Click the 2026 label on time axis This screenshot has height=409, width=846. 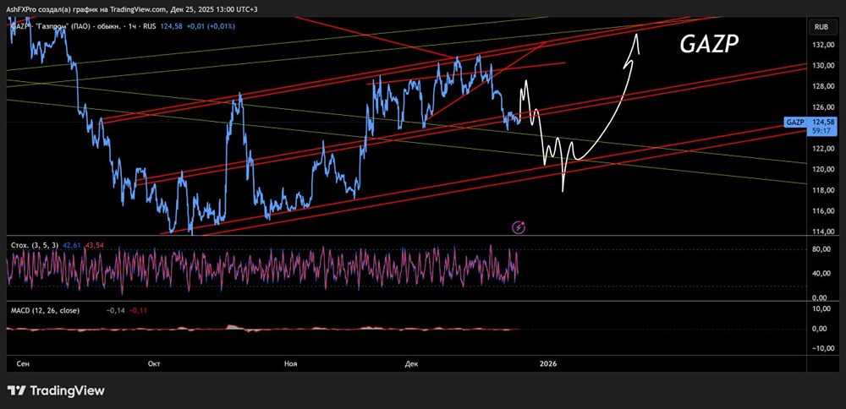(548, 364)
